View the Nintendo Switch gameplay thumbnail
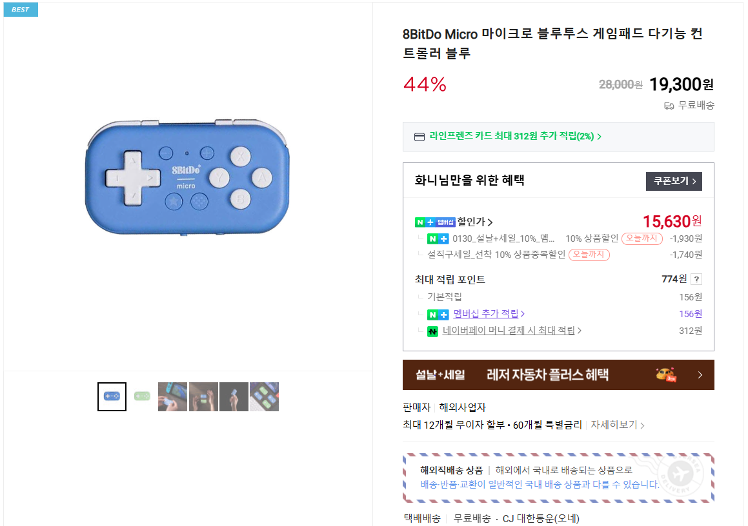The image size is (748, 526). [172, 396]
